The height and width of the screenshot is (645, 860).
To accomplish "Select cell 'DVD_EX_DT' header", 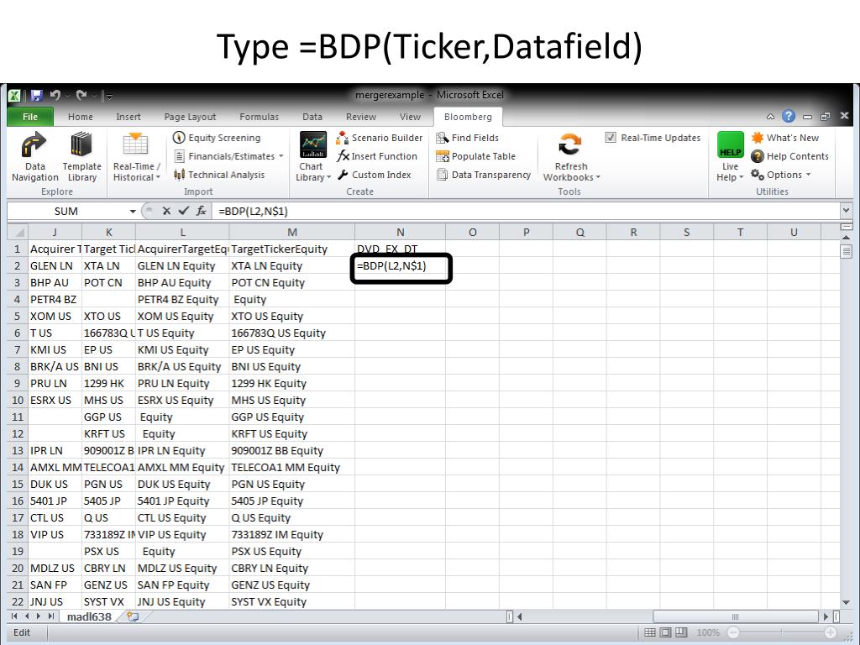I will pos(400,249).
